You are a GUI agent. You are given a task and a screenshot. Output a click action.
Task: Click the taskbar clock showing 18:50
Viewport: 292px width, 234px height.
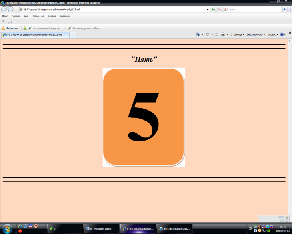283,226
